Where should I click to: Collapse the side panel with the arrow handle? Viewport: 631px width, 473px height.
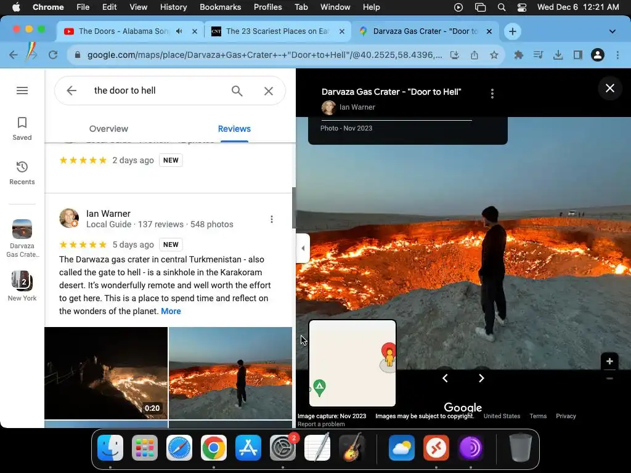click(x=303, y=248)
